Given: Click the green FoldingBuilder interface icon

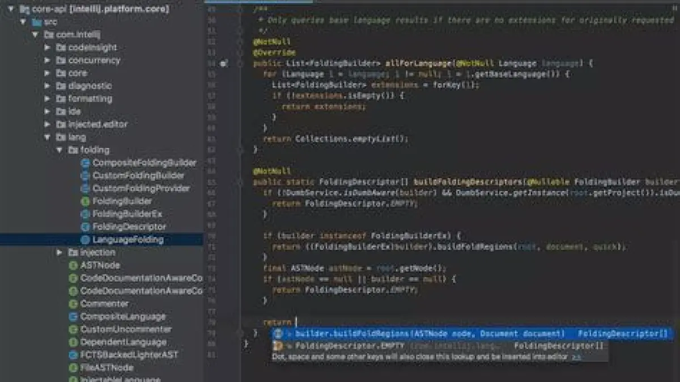Looking at the screenshot, I should tap(86, 201).
